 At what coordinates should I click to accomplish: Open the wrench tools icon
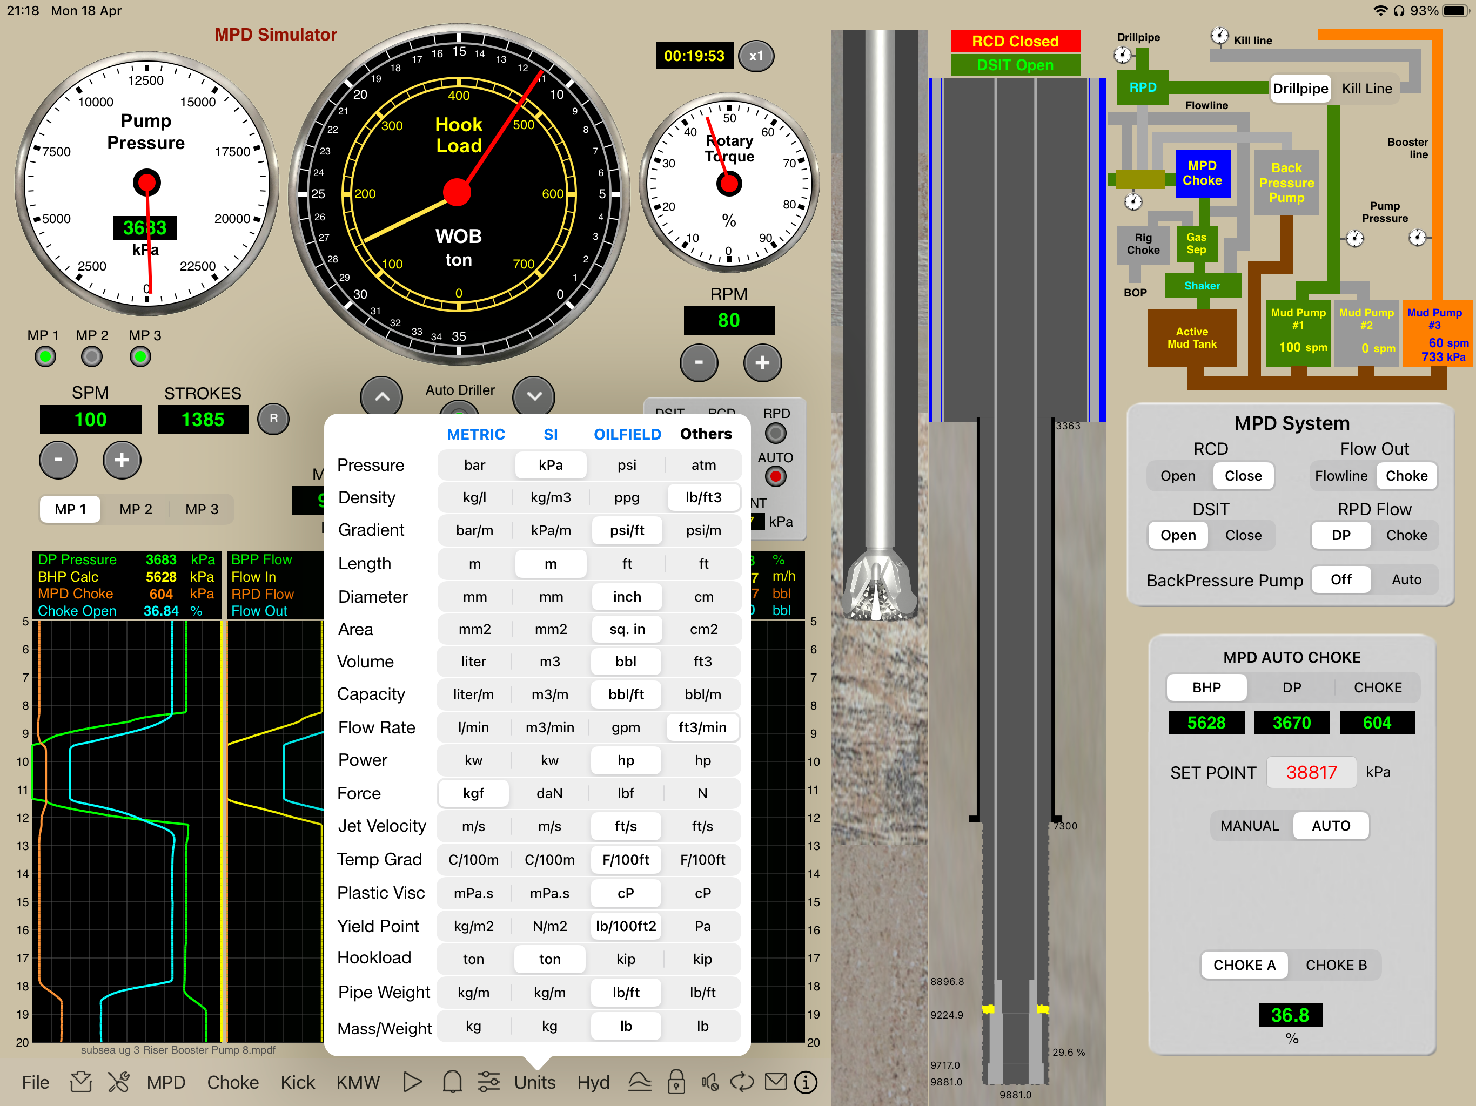pyautogui.click(x=119, y=1082)
